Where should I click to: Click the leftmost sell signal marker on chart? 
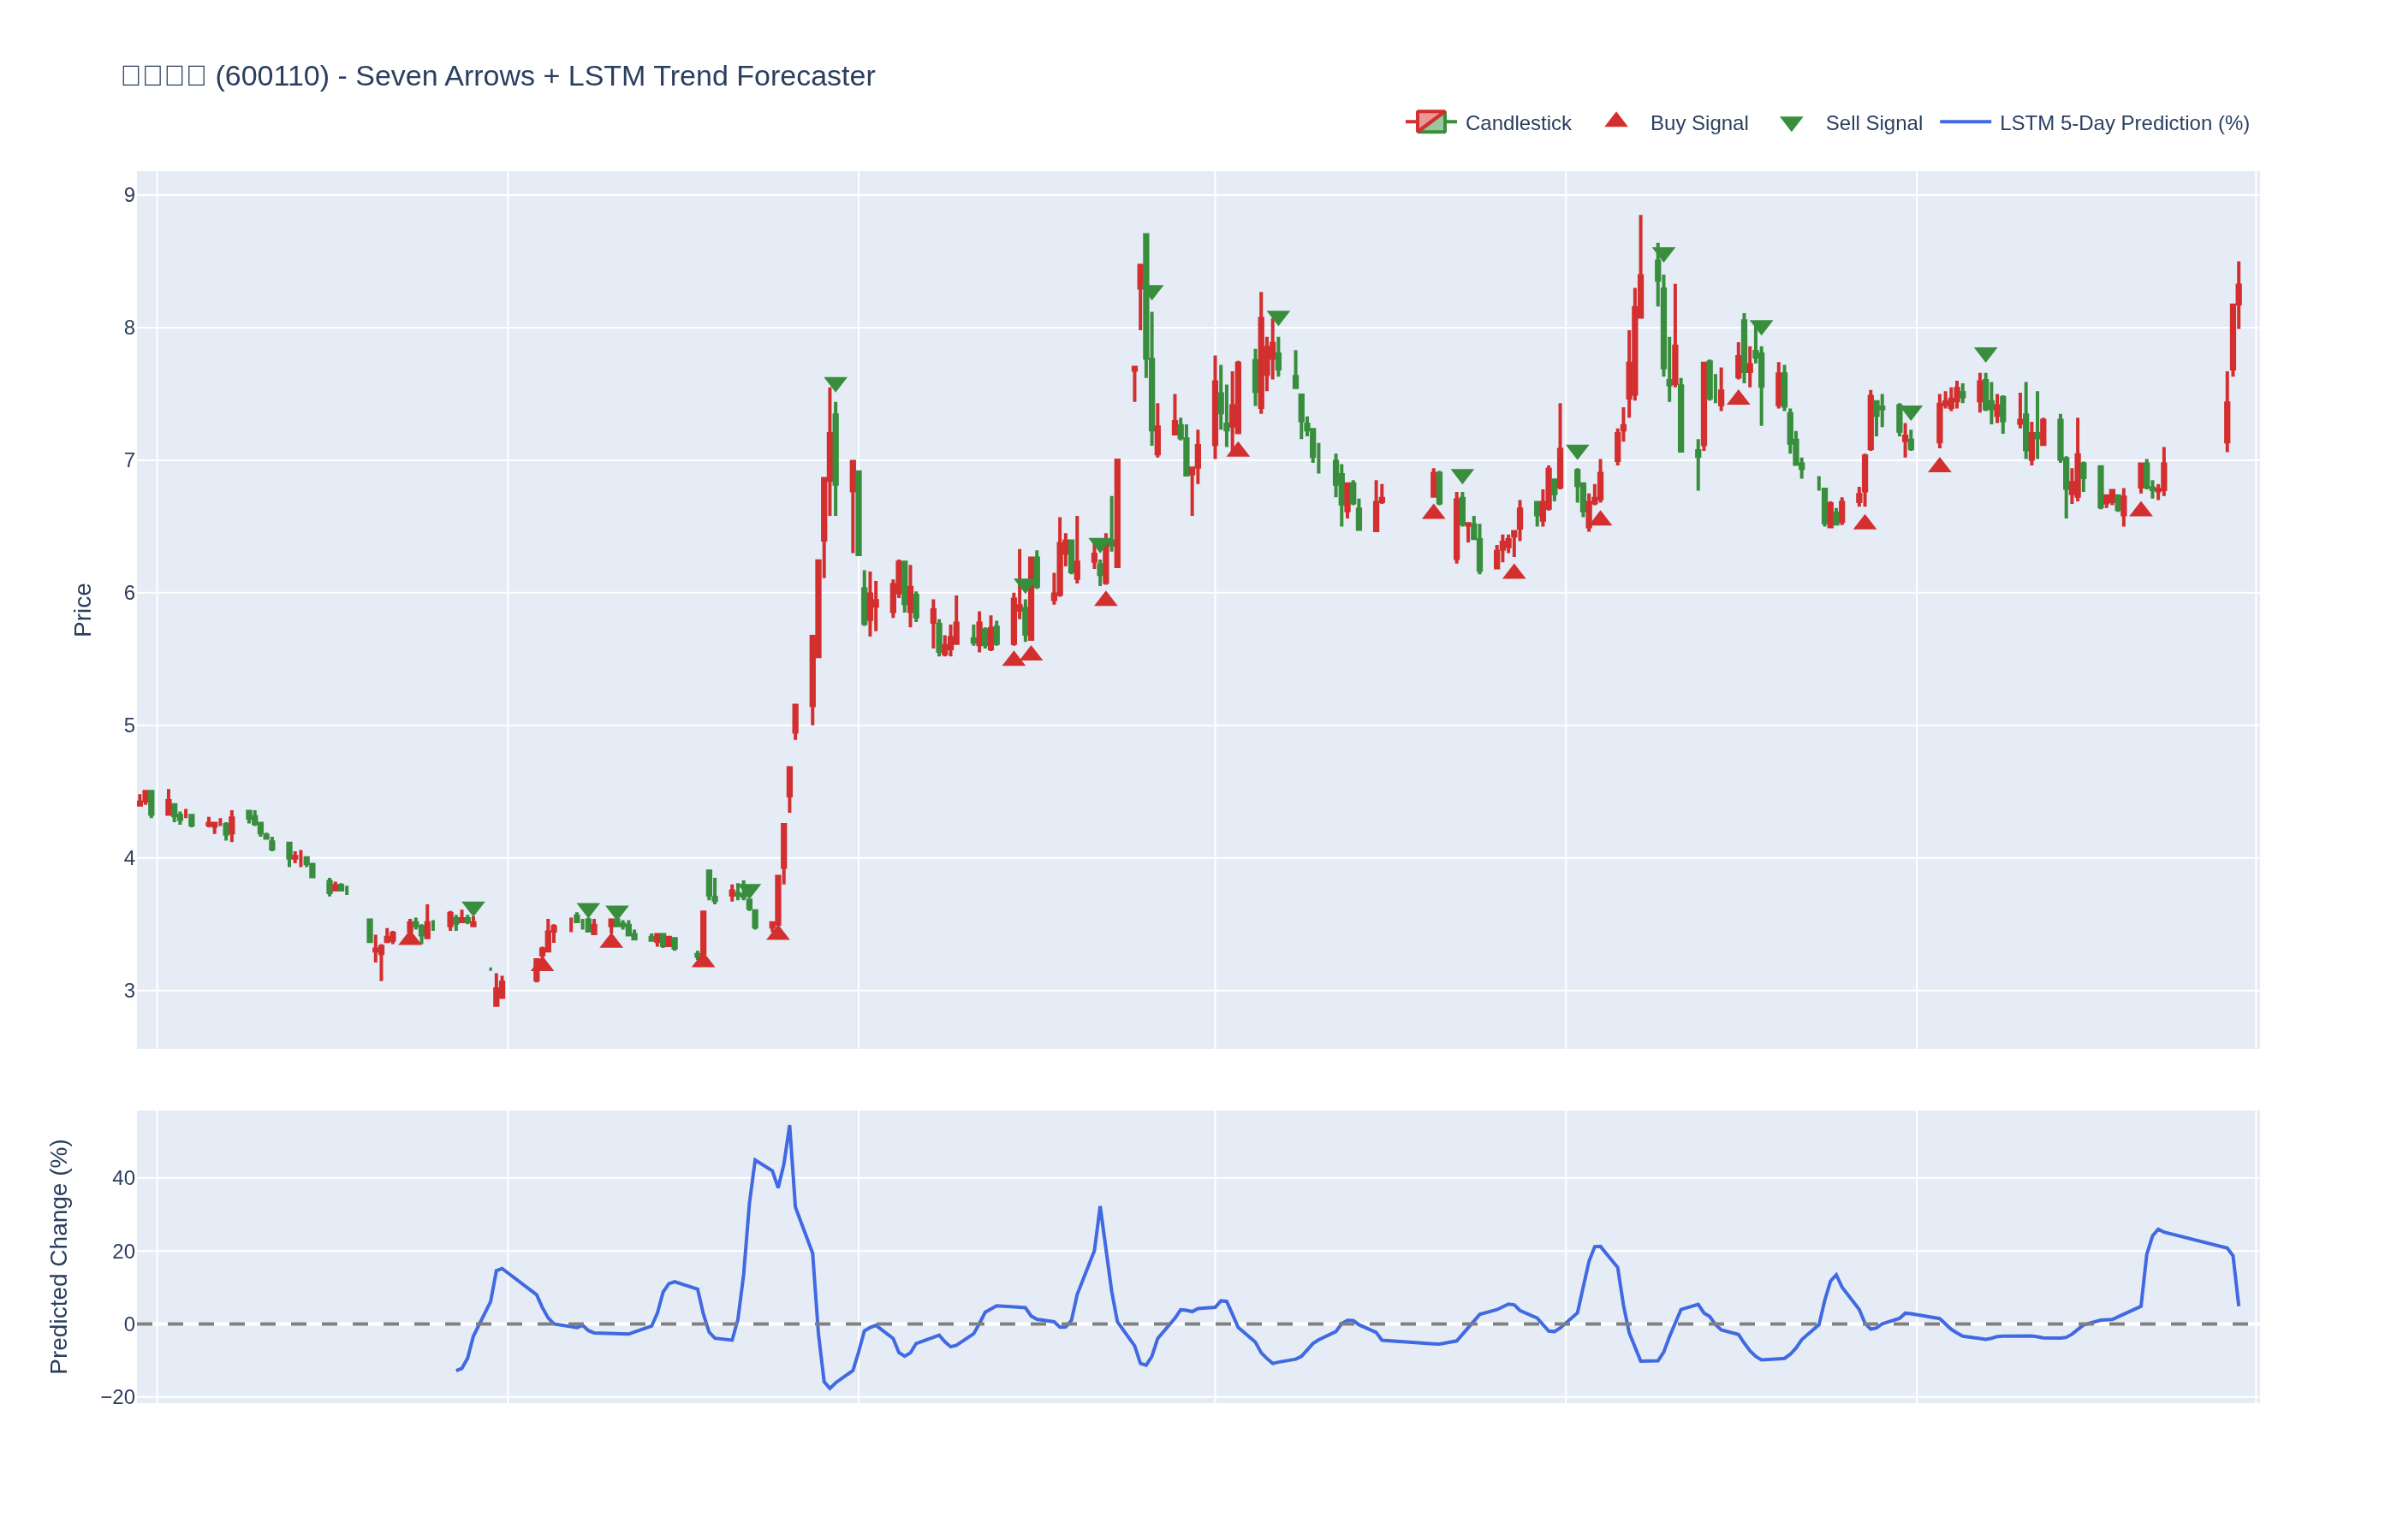473,908
